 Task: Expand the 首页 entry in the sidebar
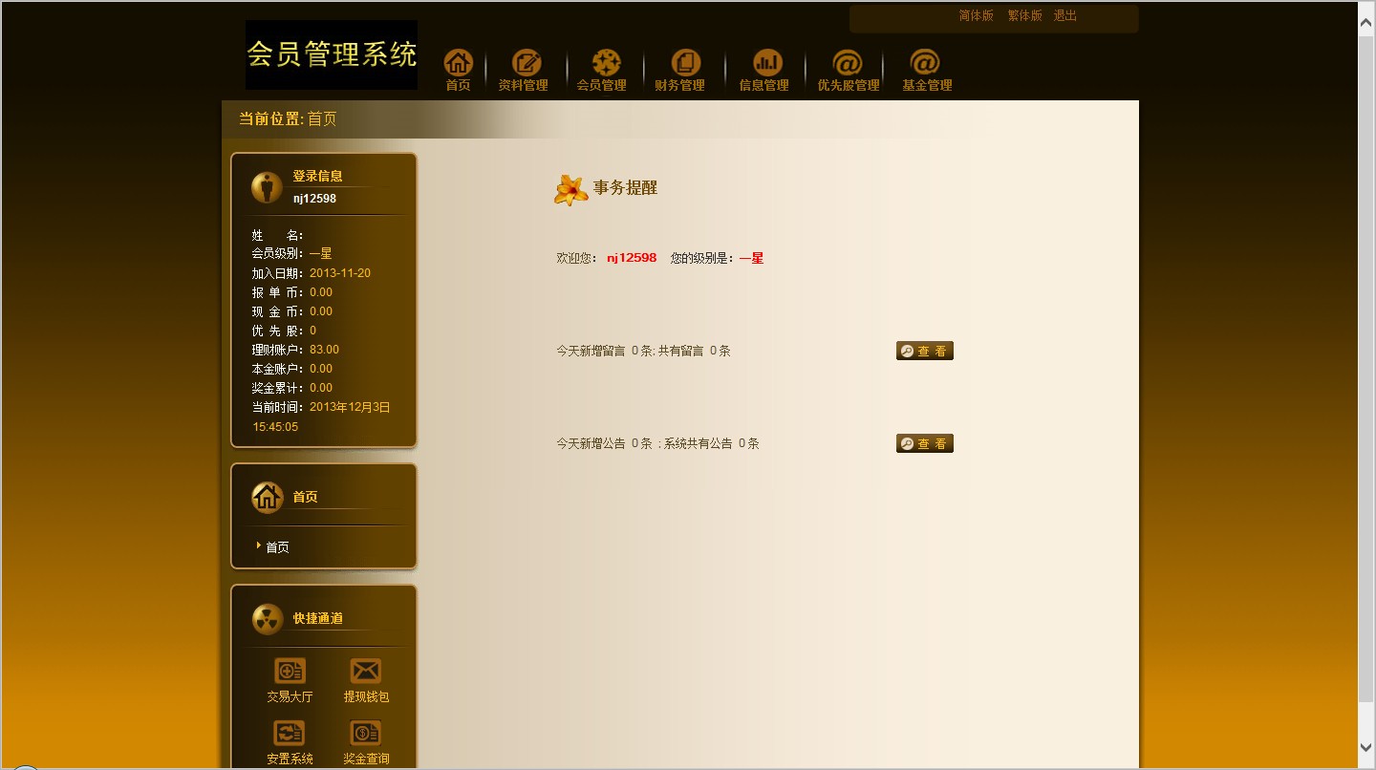275,545
